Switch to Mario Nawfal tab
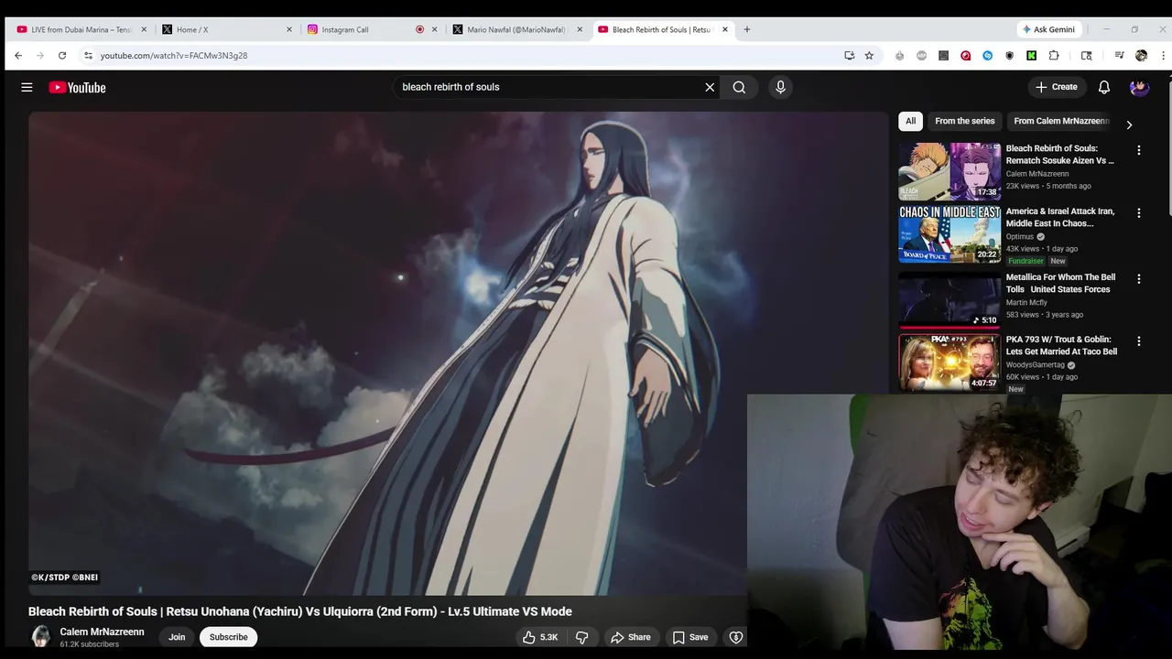This screenshot has height=659, width=1172. (x=518, y=29)
